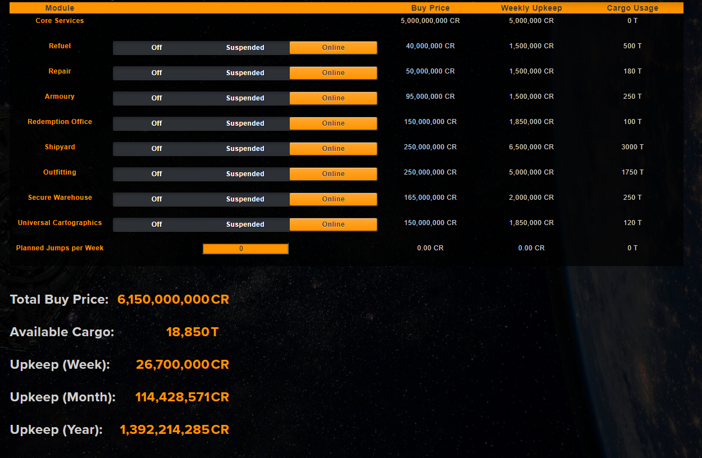Select Online for Shipyard
This screenshot has height=458, width=702.
click(333, 149)
